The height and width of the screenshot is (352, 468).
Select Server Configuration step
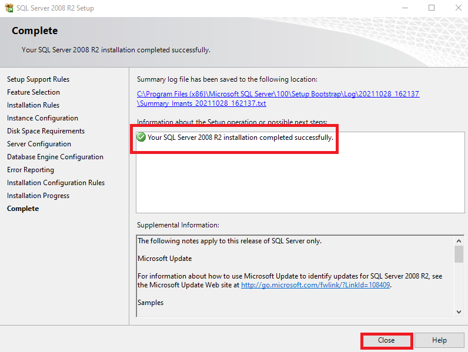[39, 144]
